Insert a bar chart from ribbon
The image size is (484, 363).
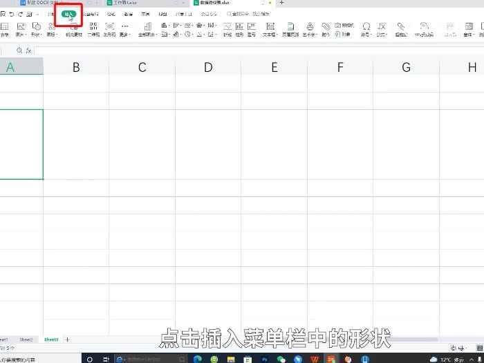pos(176,26)
